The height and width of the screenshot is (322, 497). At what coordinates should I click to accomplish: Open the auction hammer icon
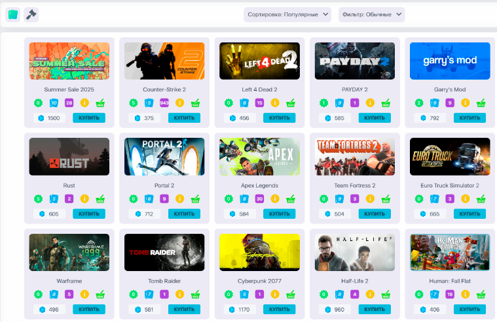(31, 14)
